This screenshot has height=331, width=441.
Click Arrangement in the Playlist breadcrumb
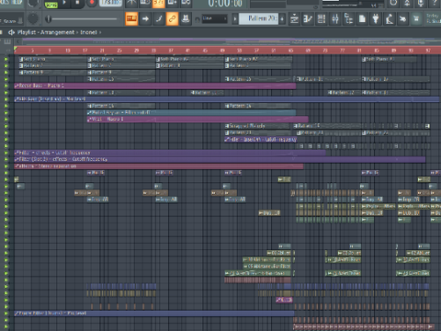pos(57,32)
